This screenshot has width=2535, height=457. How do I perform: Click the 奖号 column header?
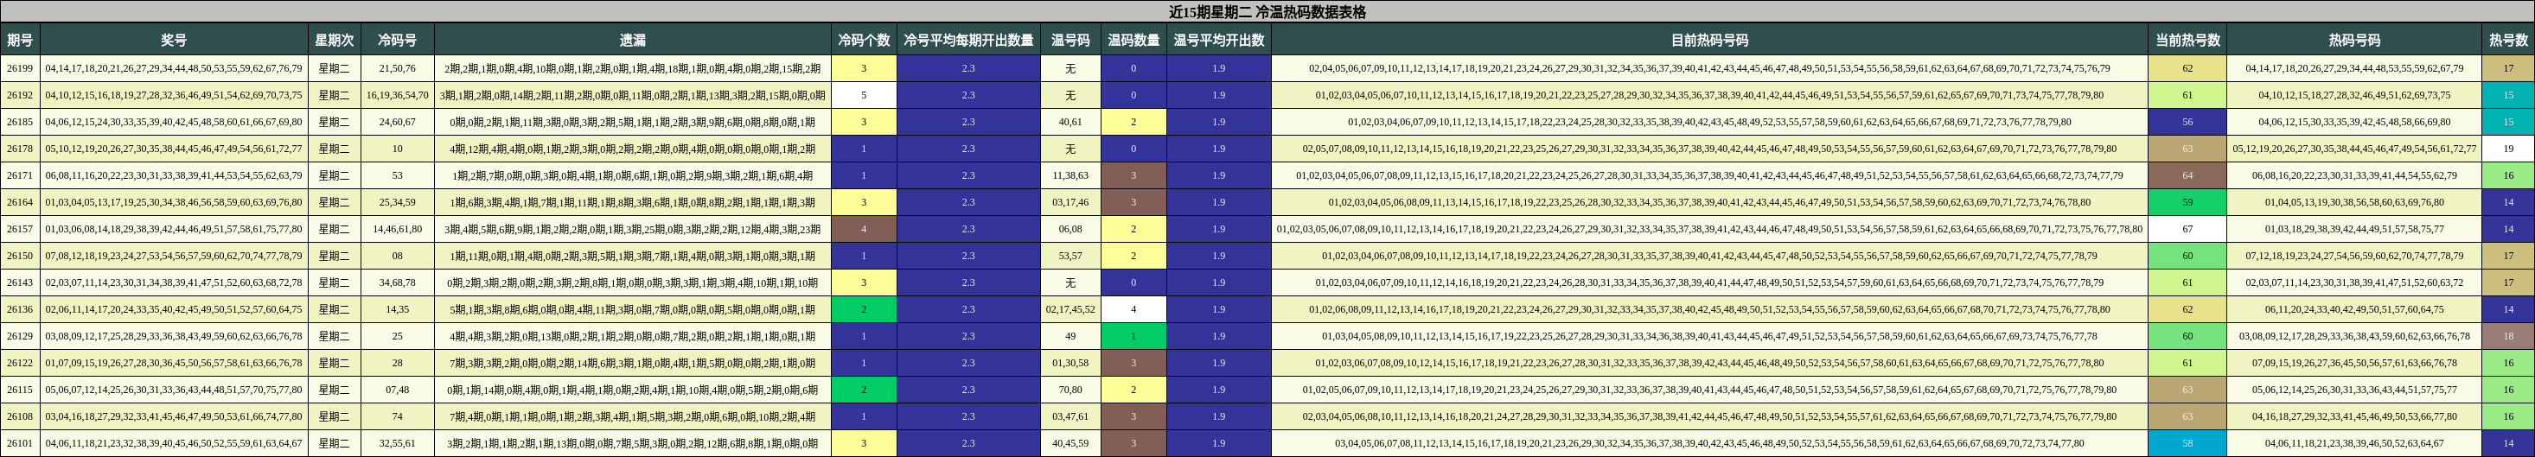[174, 41]
